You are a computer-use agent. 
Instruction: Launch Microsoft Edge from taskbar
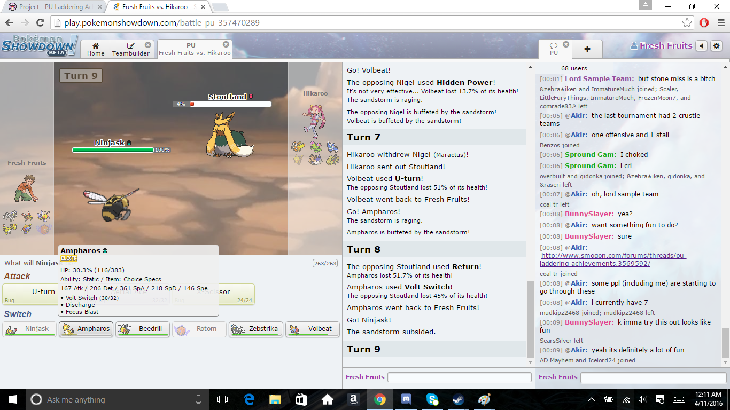pos(249,399)
